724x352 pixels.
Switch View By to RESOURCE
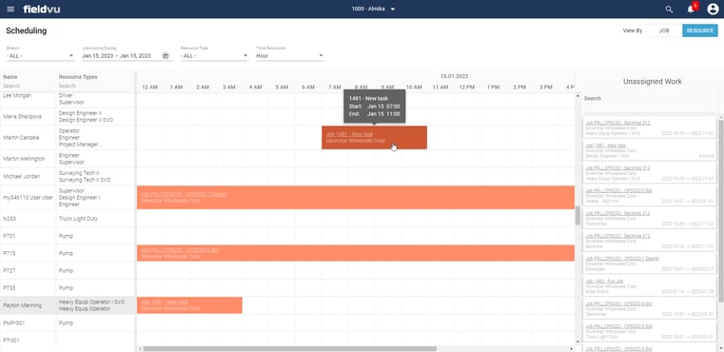point(700,31)
